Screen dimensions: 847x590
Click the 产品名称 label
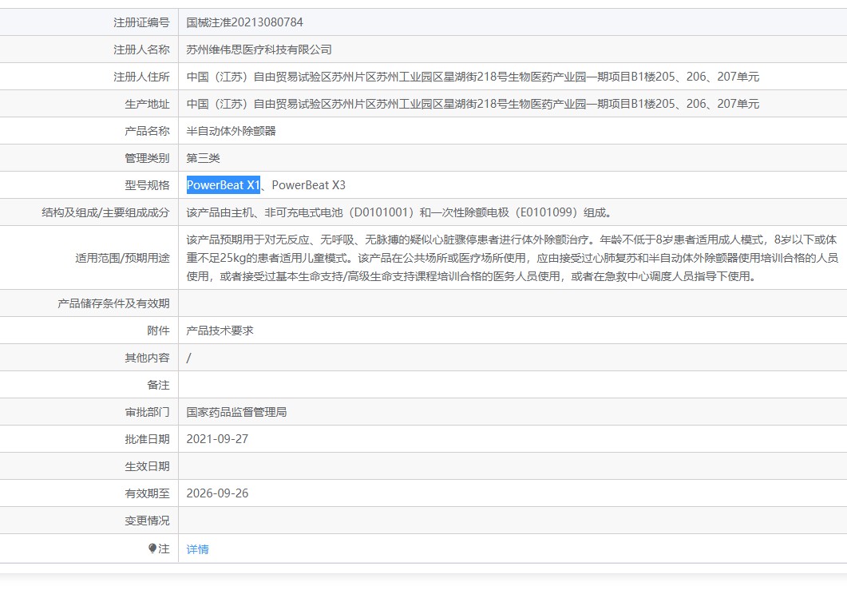coord(147,131)
